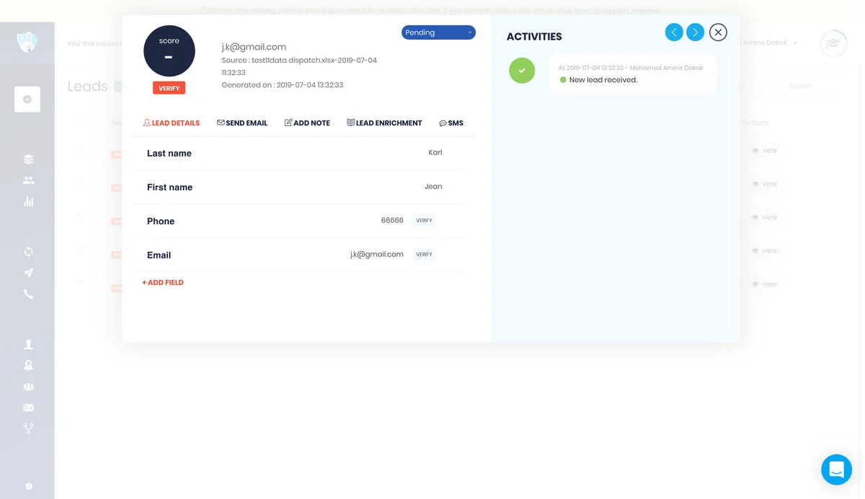Click the app logo in the sidebar
Viewport: 865px width, 499px height.
pos(27,43)
